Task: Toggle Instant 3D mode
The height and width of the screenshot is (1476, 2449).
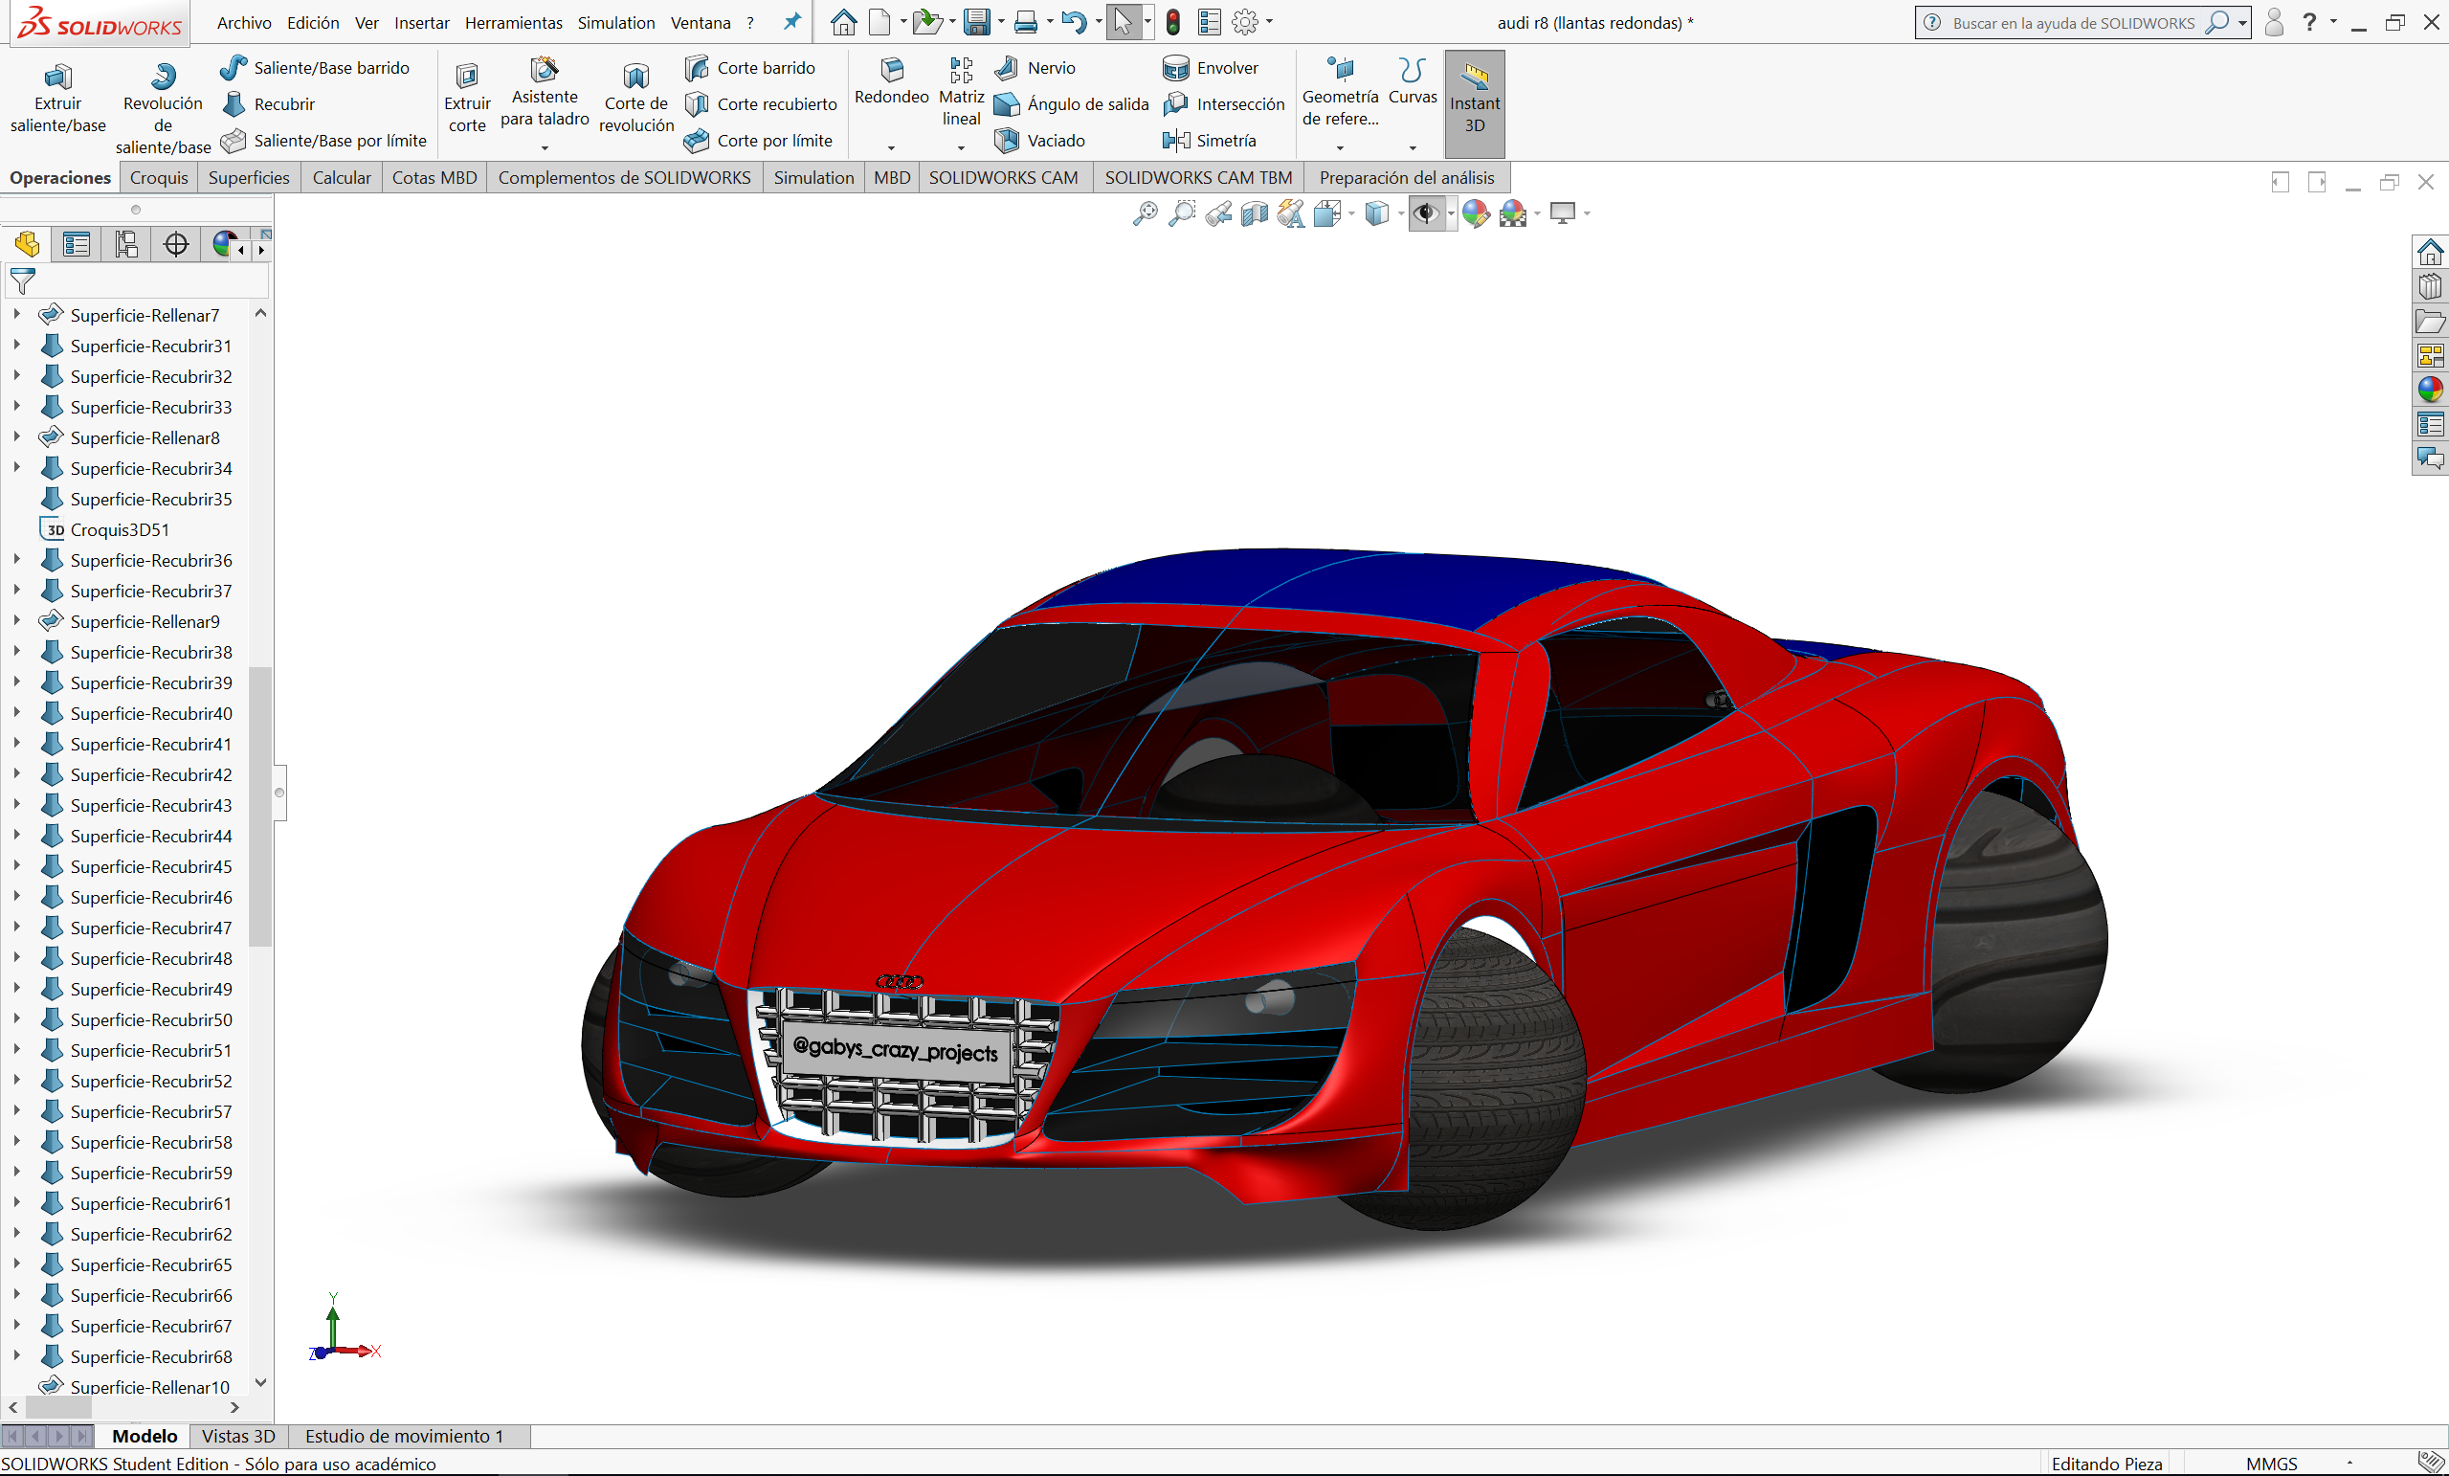Action: pos(1474,103)
